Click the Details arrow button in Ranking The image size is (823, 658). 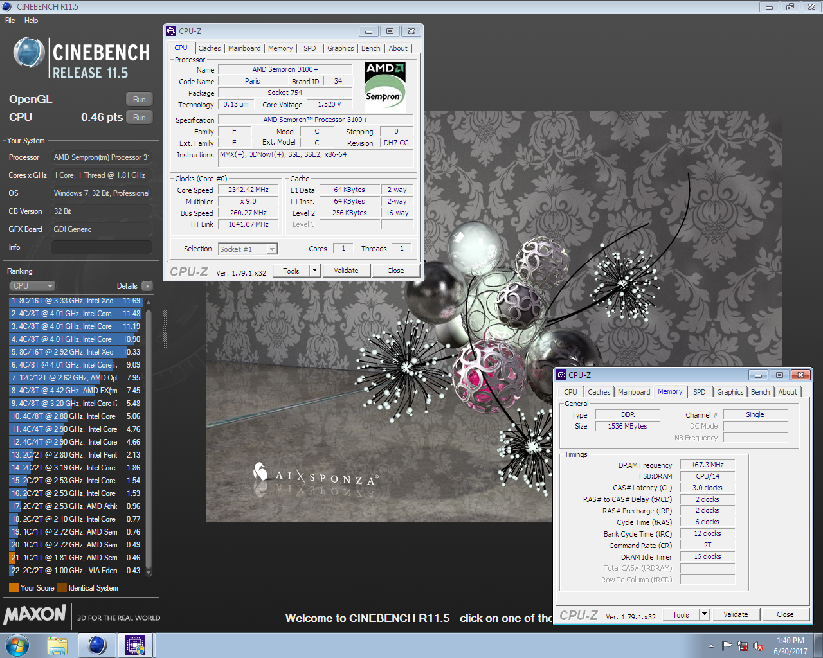click(x=147, y=286)
